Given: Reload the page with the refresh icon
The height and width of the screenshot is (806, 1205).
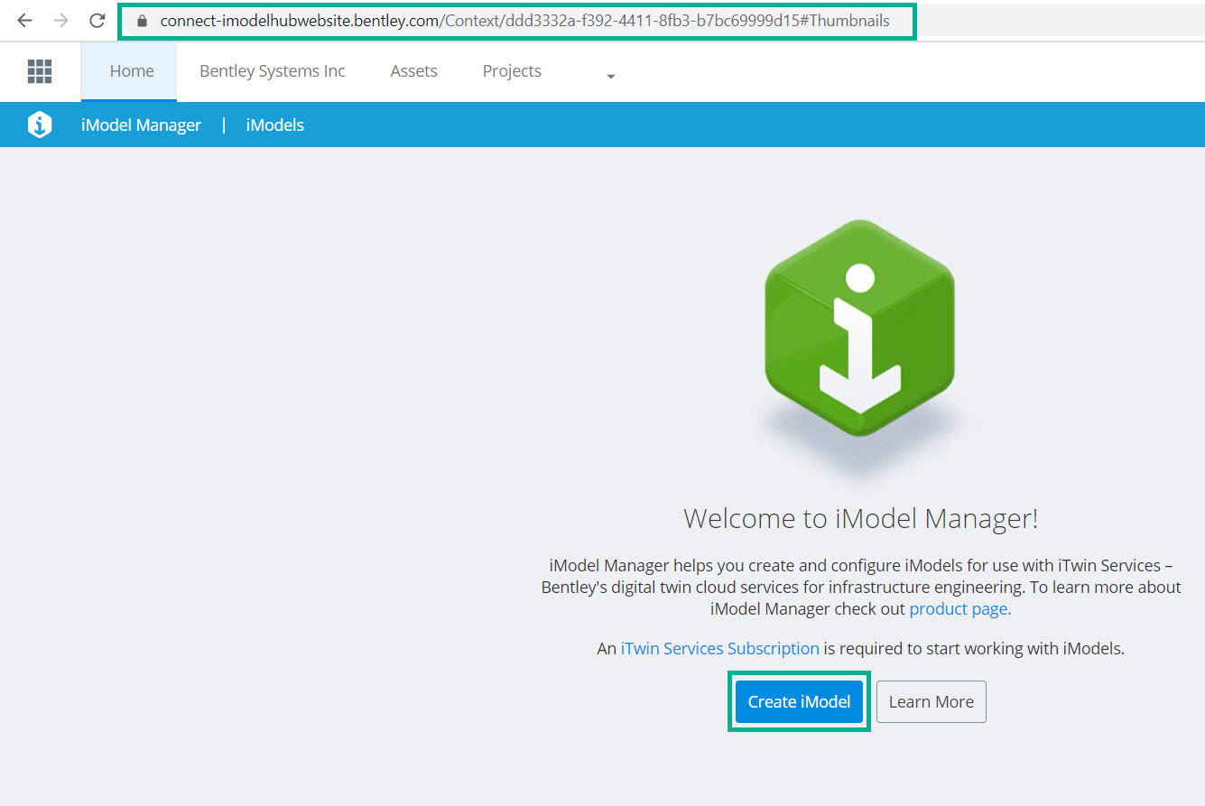Looking at the screenshot, I should click(x=97, y=21).
